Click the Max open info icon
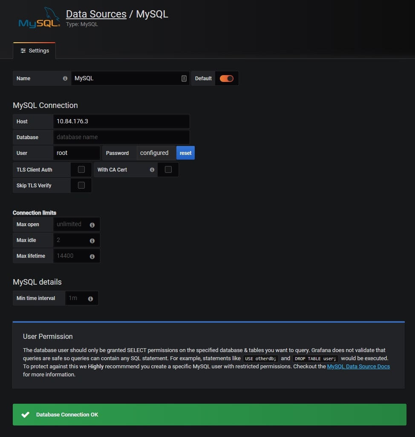 [x=92, y=224]
